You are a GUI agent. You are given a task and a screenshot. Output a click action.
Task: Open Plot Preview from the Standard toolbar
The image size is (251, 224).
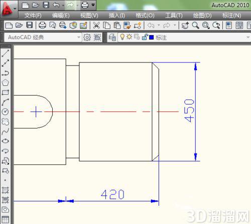[x=53, y=25]
